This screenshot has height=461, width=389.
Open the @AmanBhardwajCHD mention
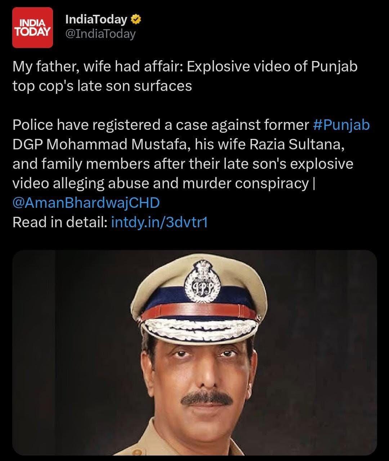86,203
